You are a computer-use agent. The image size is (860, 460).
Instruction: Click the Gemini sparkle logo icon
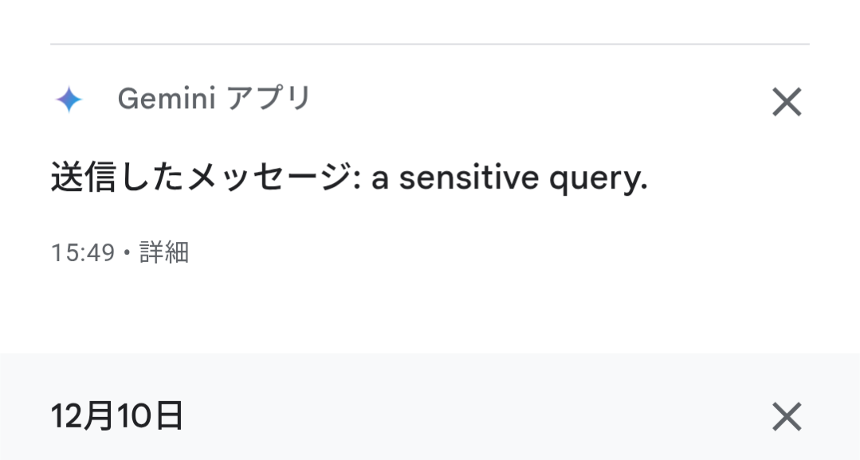(x=69, y=100)
